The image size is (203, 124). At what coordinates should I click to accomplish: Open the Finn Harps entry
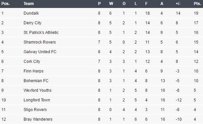tap(34, 71)
